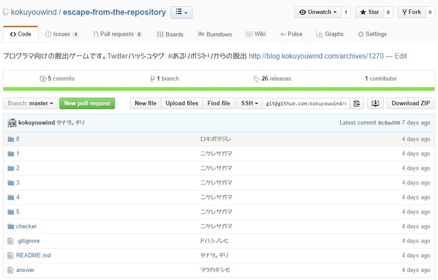Image resolution: width=438 pixels, height=280 pixels.
Task: Open the commit message in the checker row
Action: [216, 226]
